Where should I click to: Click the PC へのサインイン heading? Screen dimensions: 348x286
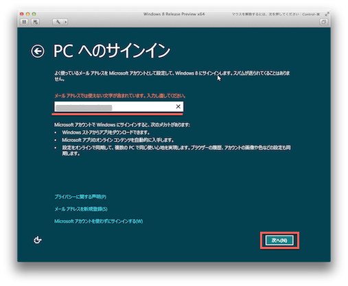coord(112,51)
